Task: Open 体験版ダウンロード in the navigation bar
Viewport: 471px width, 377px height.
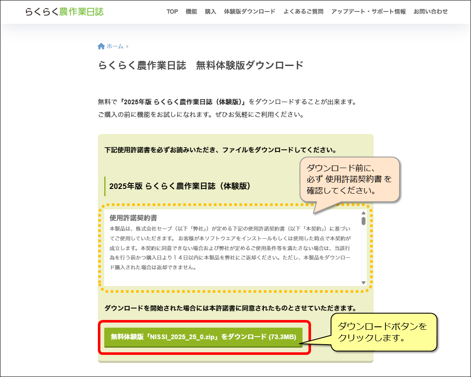Action: [x=250, y=11]
